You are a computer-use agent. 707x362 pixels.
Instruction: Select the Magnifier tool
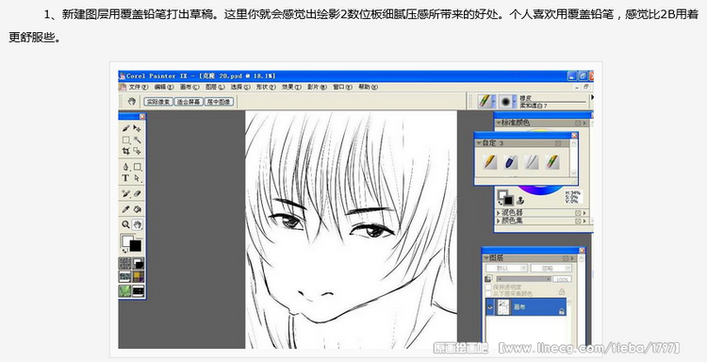125,224
